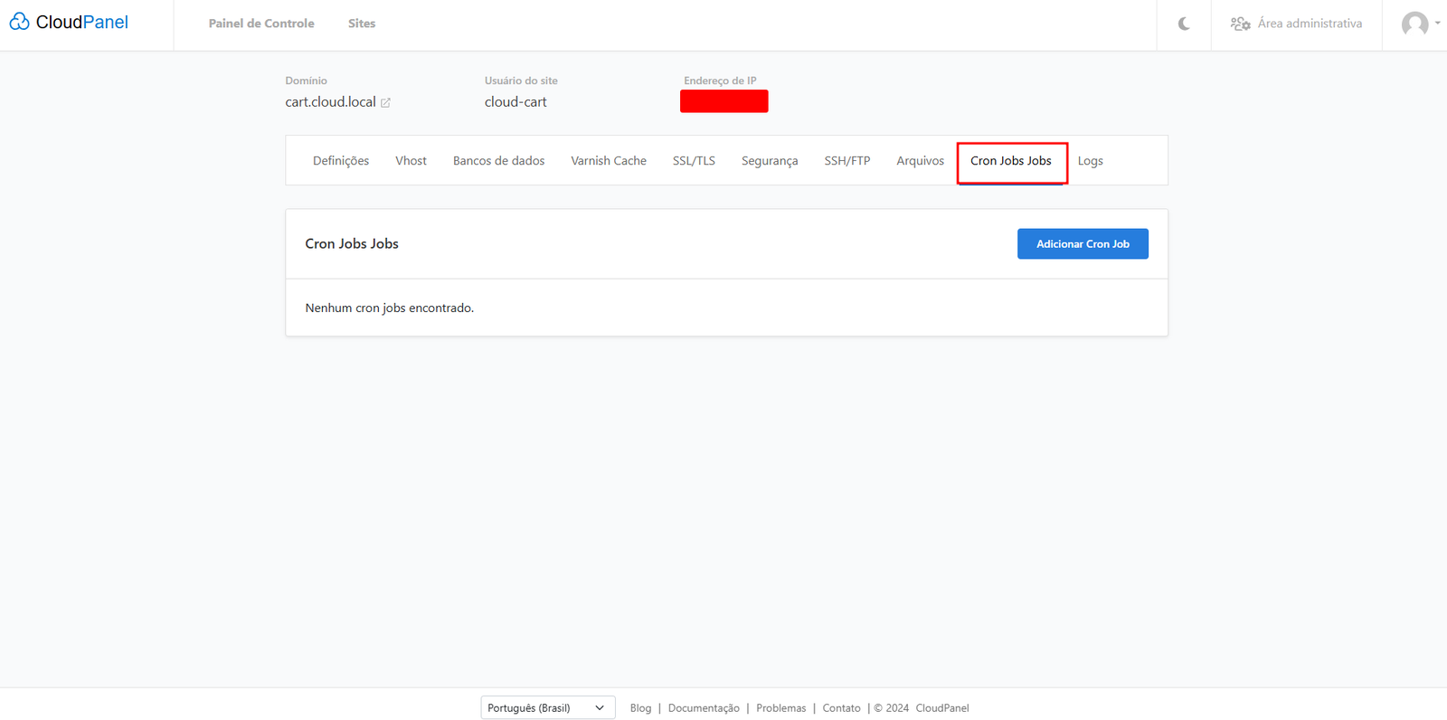The height and width of the screenshot is (720, 1447).
Task: Open the Vhost tab
Action: [x=411, y=161]
